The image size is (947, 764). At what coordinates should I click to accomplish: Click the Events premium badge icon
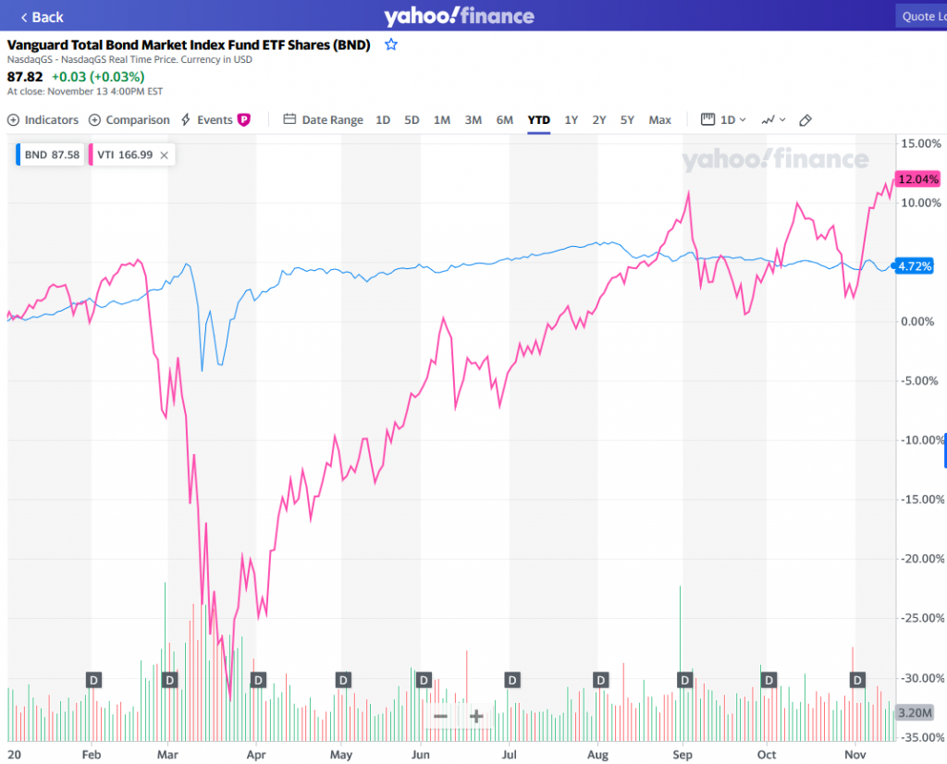(x=244, y=119)
